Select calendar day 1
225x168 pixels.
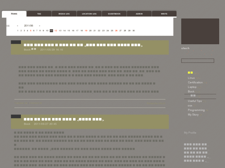pyautogui.click(x=18, y=31)
